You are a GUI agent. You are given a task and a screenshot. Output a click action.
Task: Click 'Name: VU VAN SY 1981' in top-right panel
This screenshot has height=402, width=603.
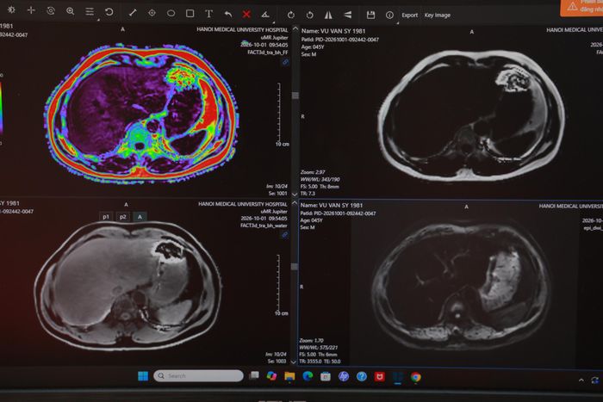[333, 31]
